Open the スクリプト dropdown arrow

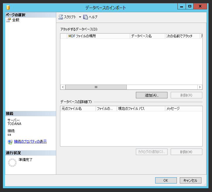[80, 17]
